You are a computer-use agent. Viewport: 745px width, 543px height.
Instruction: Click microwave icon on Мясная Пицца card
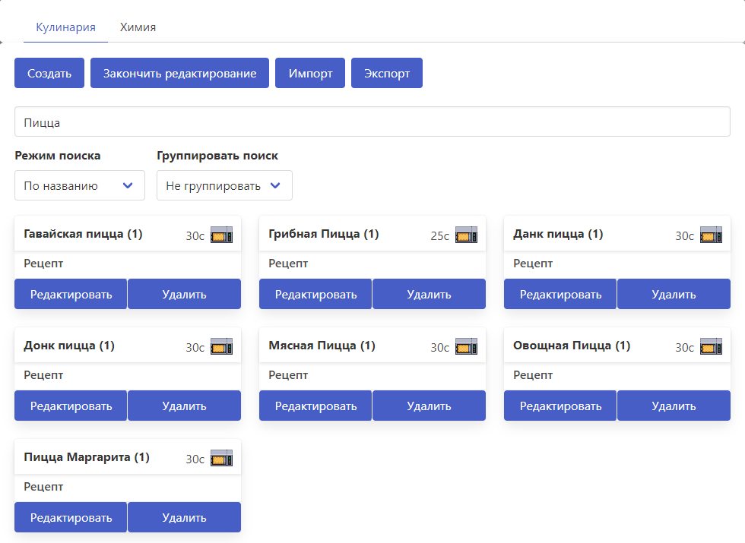click(466, 346)
